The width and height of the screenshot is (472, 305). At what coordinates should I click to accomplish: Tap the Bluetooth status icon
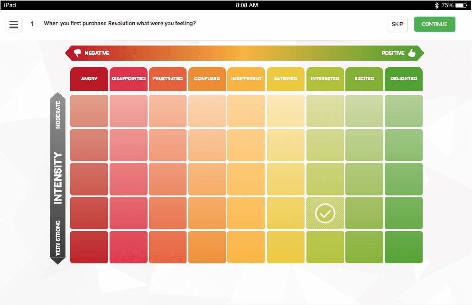pyautogui.click(x=436, y=5)
